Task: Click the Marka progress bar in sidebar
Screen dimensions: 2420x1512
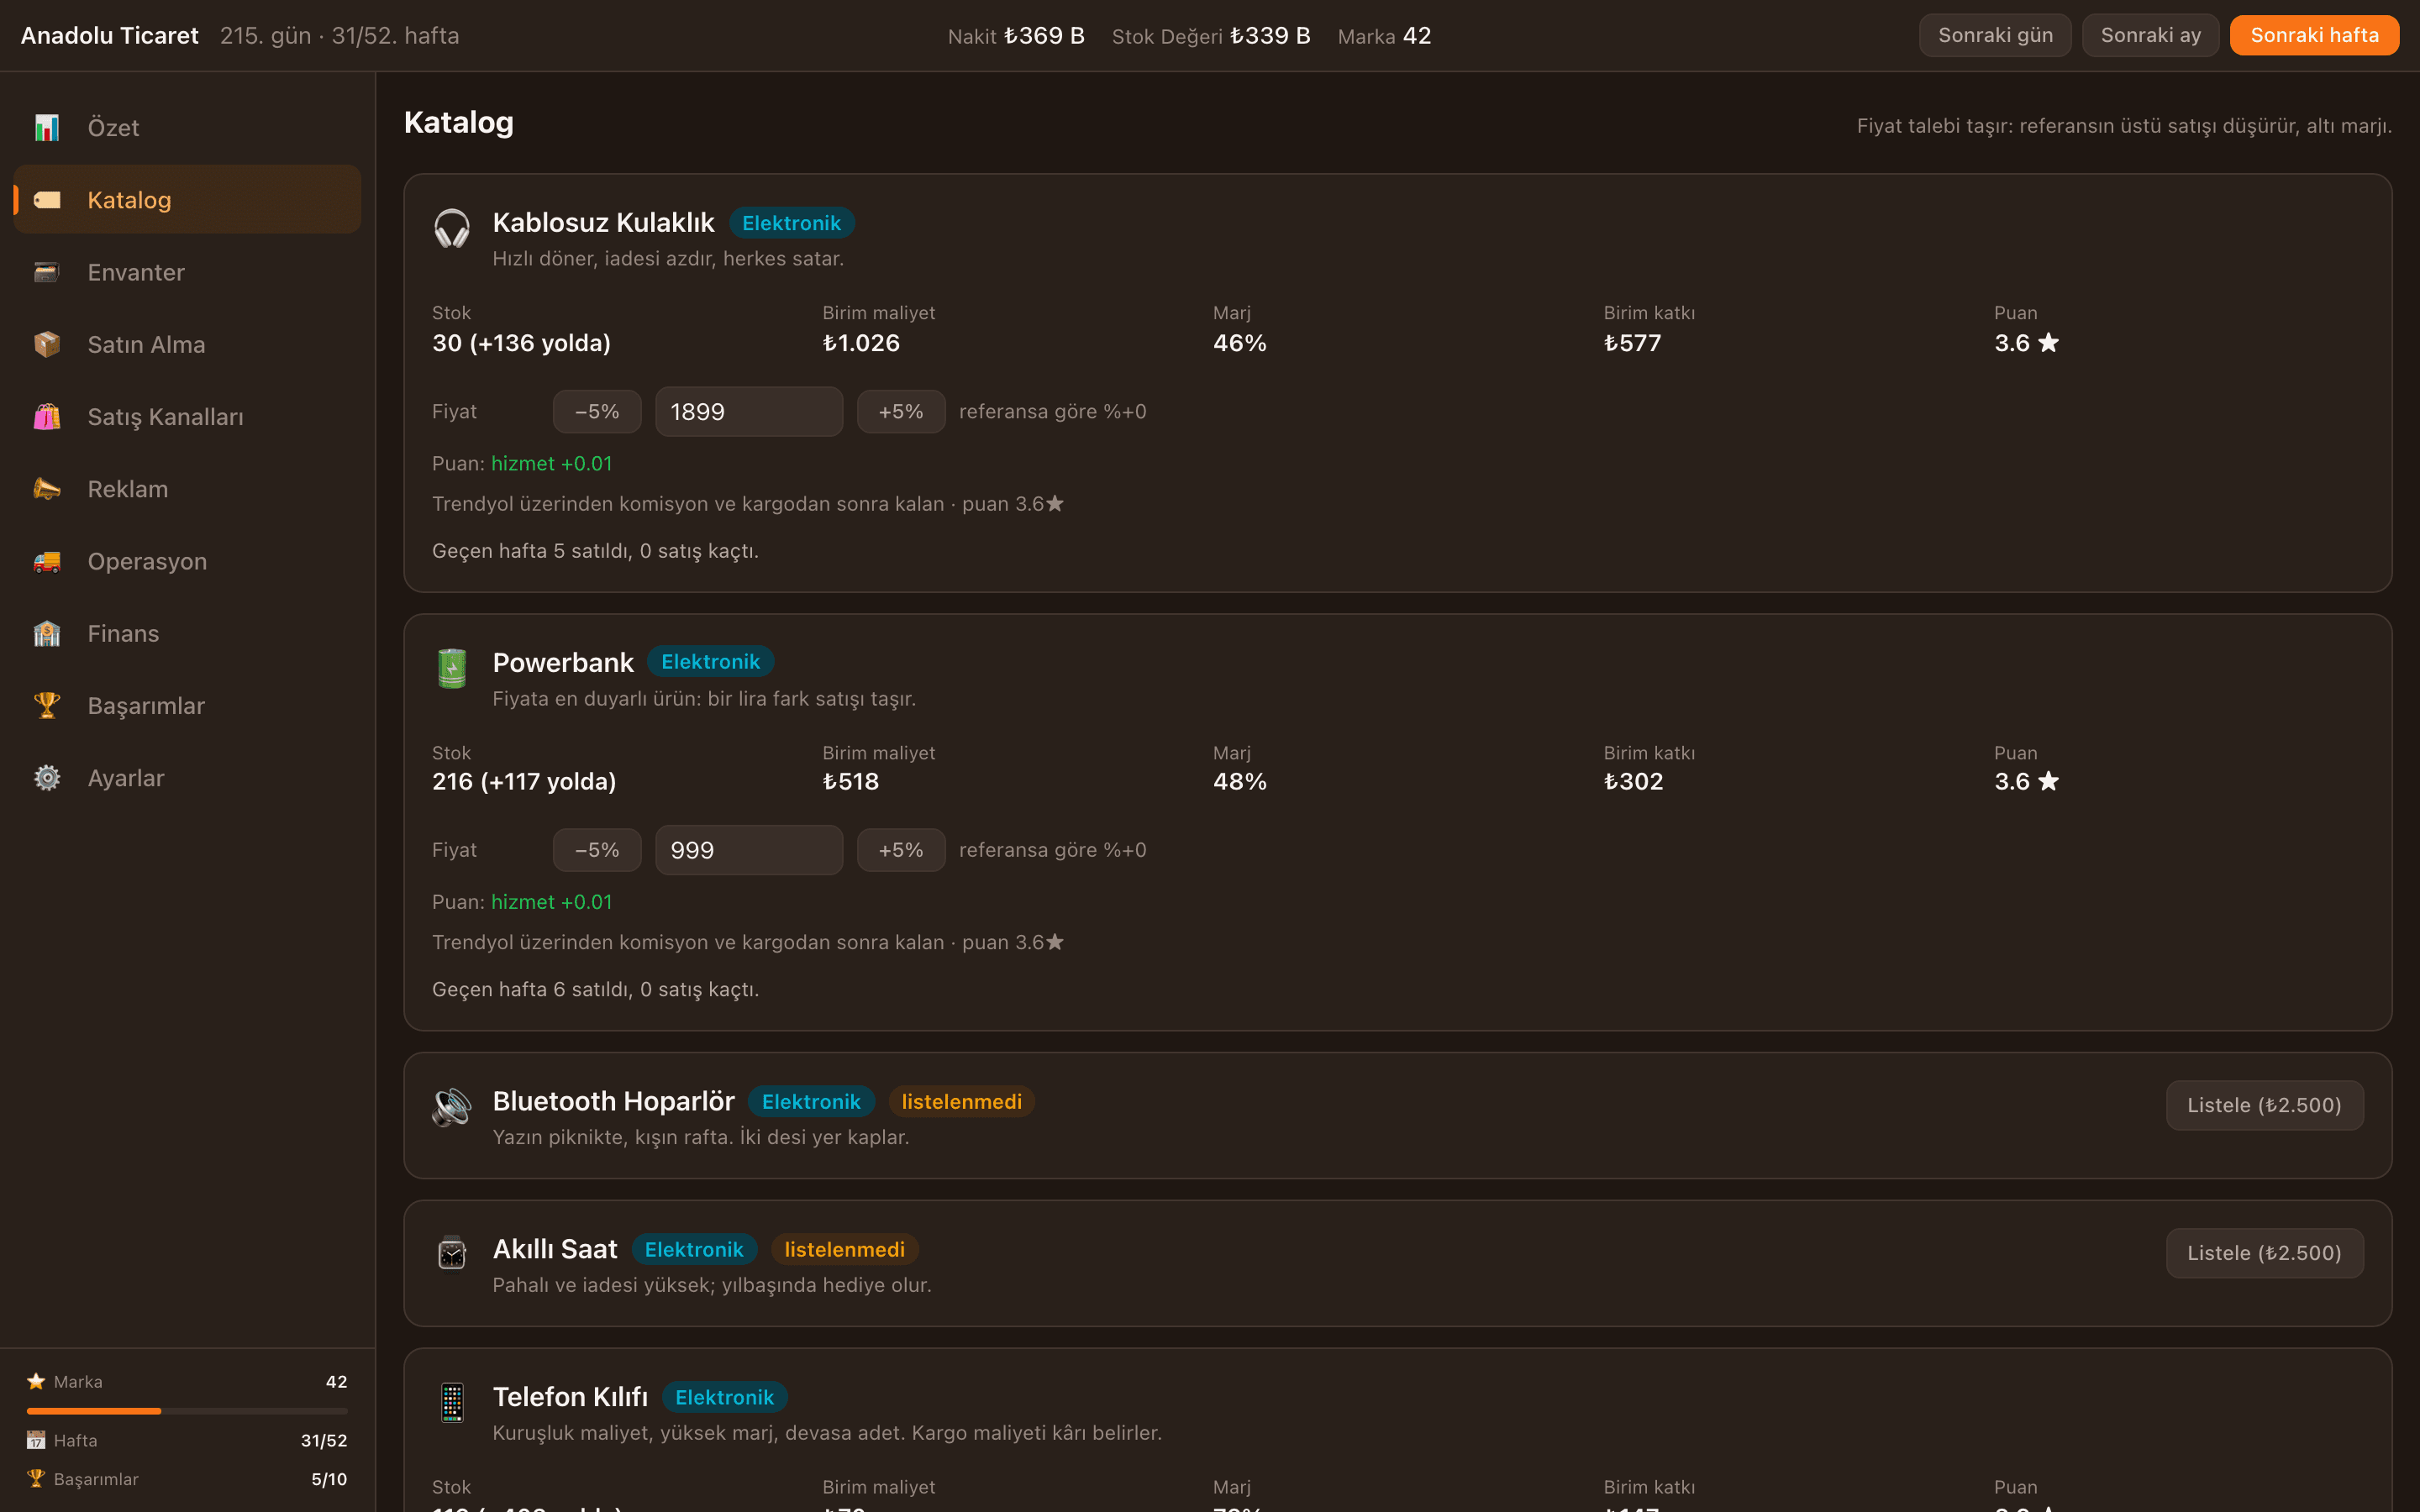Action: click(187, 1411)
